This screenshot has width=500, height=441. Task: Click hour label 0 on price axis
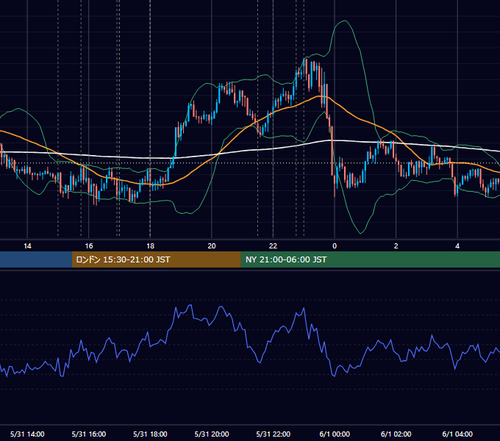335,246
